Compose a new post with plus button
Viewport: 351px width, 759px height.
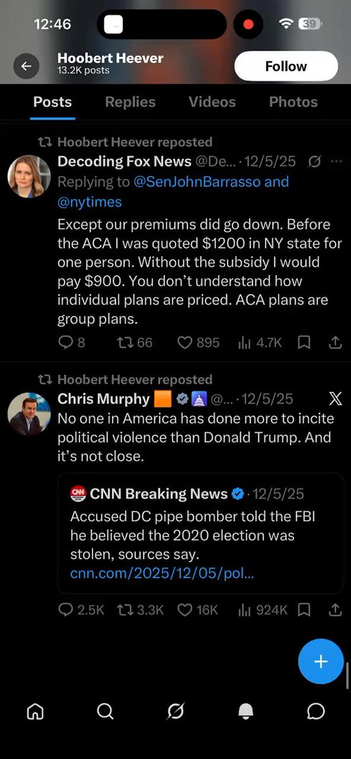point(321,662)
